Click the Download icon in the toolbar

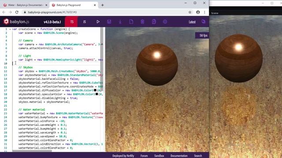pos(120,22)
